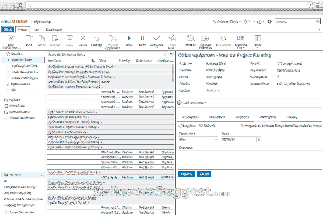This screenshot has height=216, width=323.
Task: Refresh logged time with the Refresh icon
Action: 201,125
